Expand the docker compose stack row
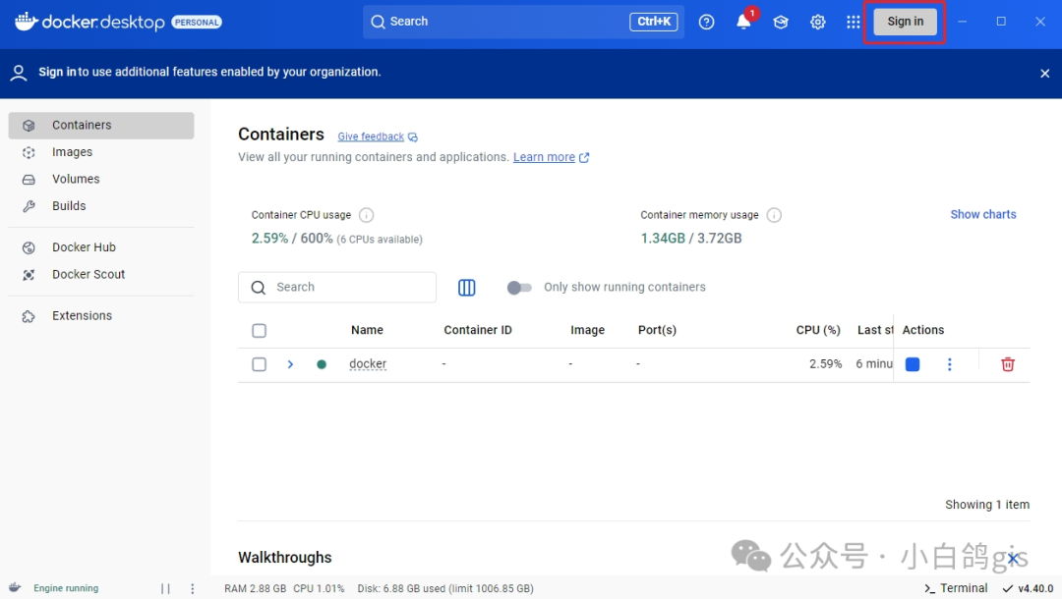Image resolution: width=1062 pixels, height=599 pixels. coord(290,364)
